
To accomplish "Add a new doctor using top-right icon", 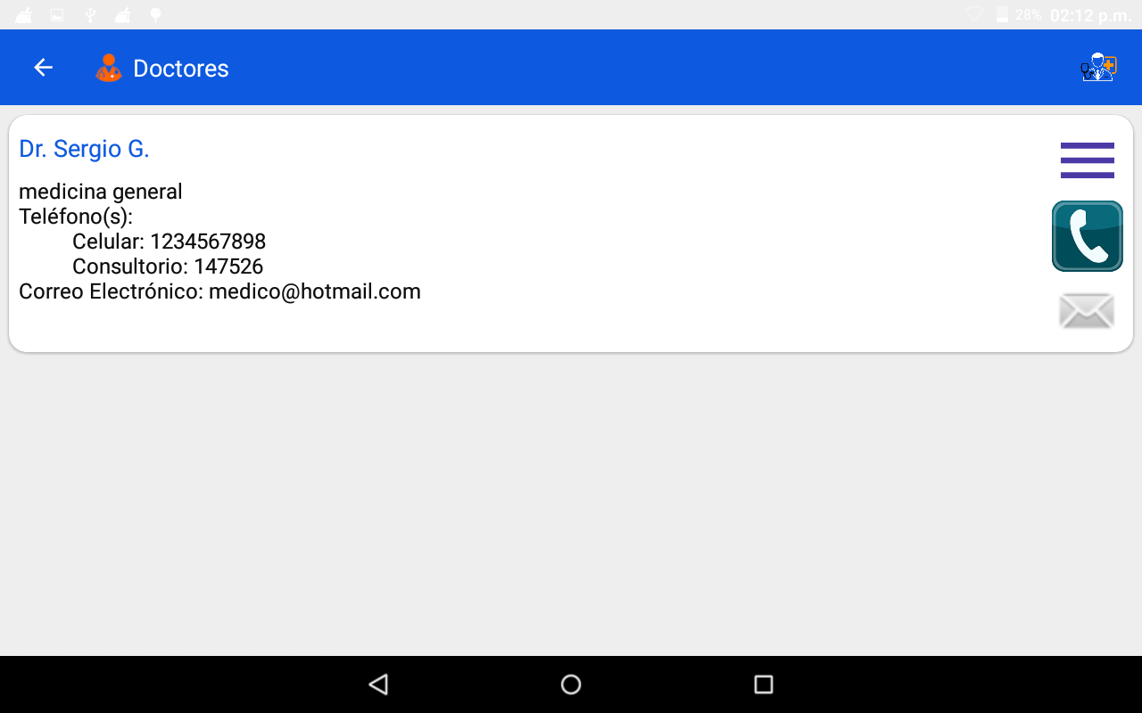I will 1099,68.
